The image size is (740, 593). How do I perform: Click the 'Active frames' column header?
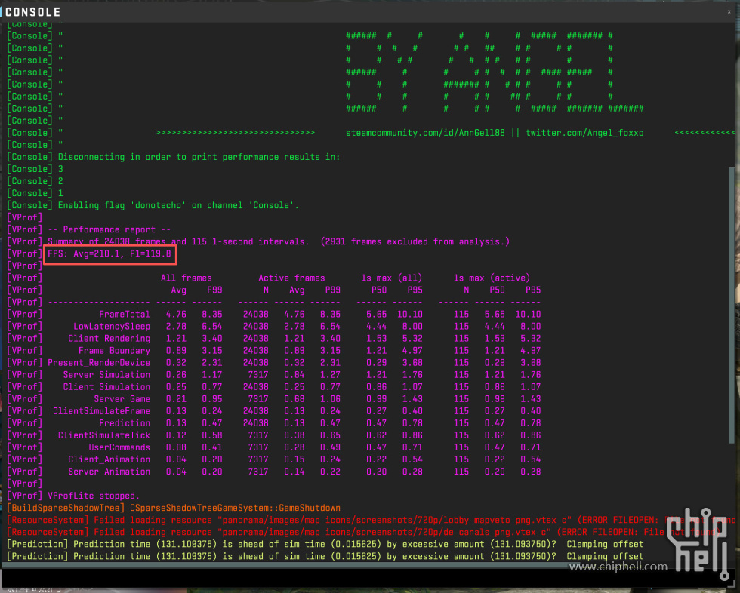tap(291, 278)
